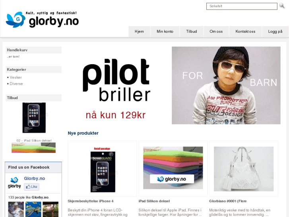Image resolution: width=289 pixels, height=217 pixels.
Task: Open the Hjem navigation tab
Action: tap(139, 31)
